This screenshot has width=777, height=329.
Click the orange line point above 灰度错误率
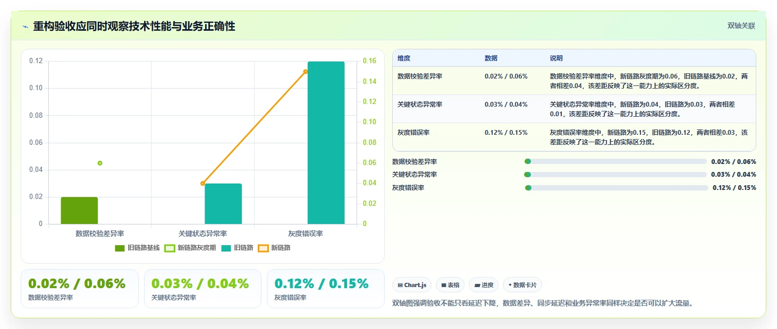tap(306, 72)
